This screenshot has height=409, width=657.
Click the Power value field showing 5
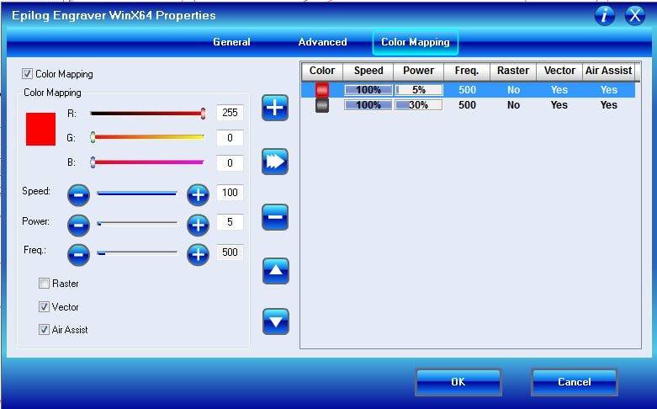click(x=230, y=222)
